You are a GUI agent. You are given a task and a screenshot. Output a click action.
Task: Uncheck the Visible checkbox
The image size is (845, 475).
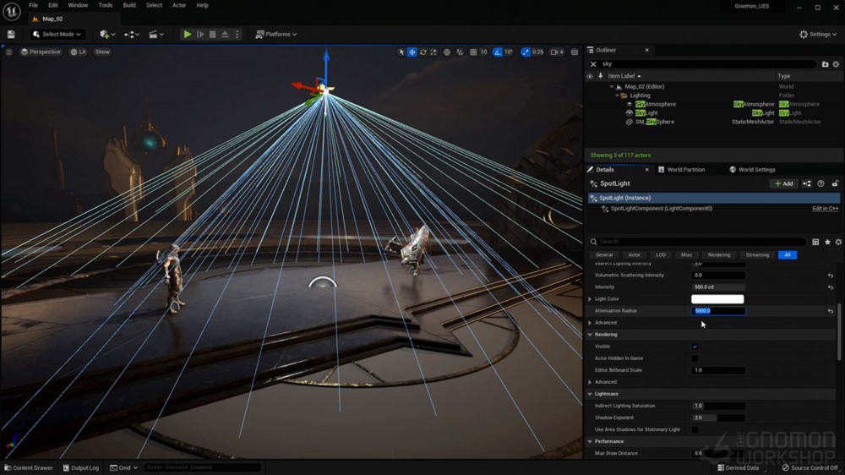[695, 347]
